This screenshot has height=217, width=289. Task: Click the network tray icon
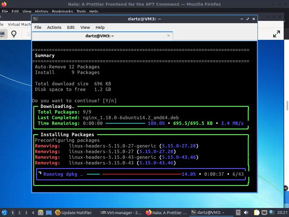264,212
